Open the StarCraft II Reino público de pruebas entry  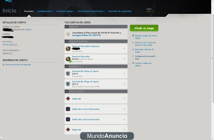click(x=96, y=84)
